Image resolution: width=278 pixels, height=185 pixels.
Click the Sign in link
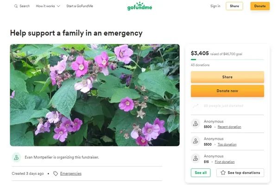pyautogui.click(x=215, y=6)
